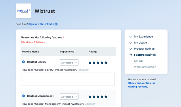The height and width of the screenshot is (107, 181).
Task: Open tips for writing reviews link
Action: point(142,85)
